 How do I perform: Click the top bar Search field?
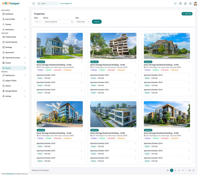coord(48,4)
